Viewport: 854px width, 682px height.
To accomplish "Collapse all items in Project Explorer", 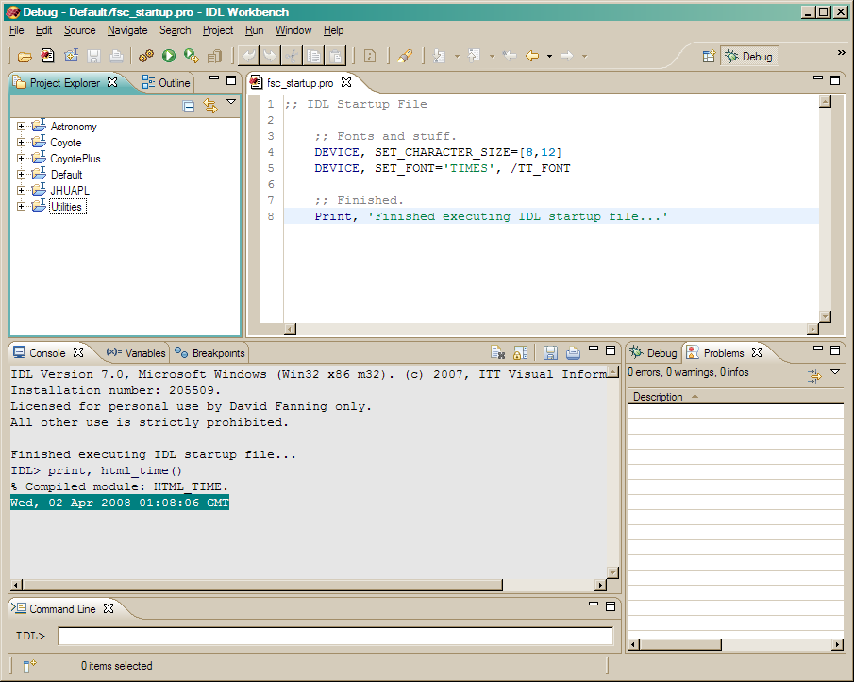I will point(188,106).
